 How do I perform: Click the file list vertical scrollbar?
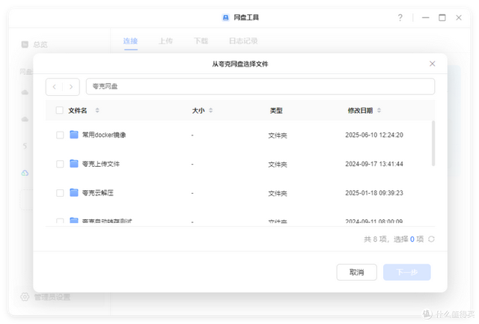(x=433, y=143)
